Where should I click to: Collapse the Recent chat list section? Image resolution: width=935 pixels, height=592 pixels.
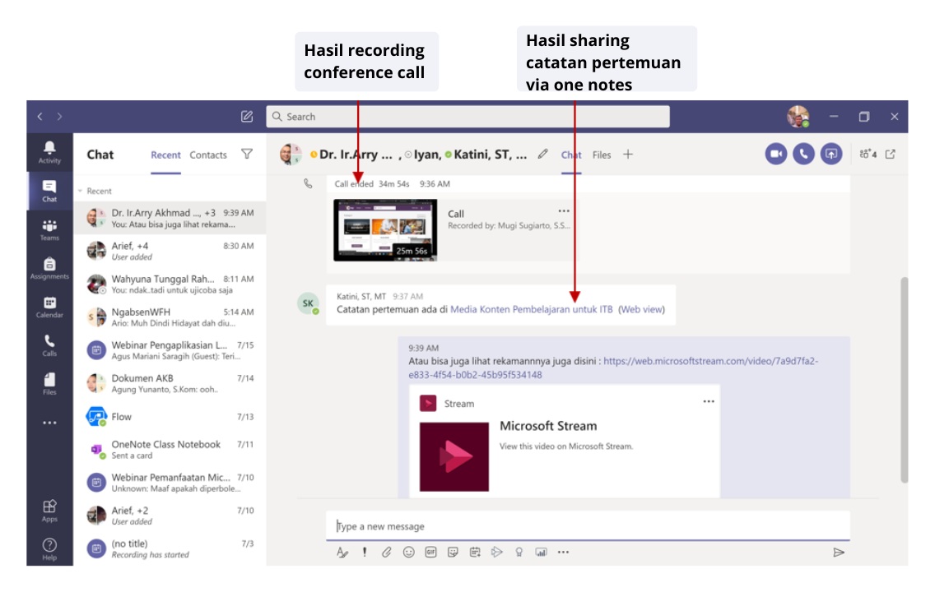point(81,191)
